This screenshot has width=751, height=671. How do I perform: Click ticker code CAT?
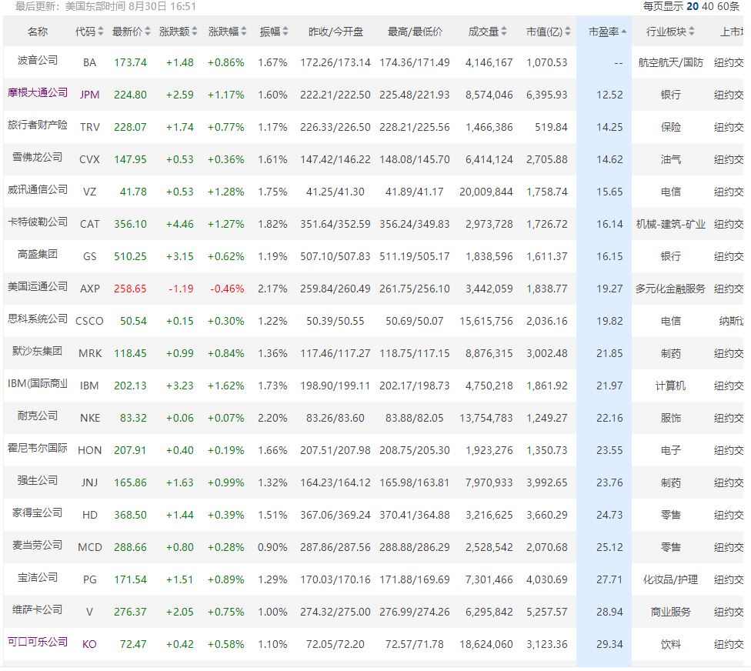pos(89,224)
